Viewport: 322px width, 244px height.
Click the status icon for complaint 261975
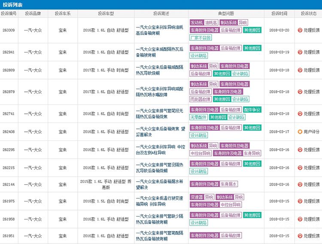(x=300, y=201)
